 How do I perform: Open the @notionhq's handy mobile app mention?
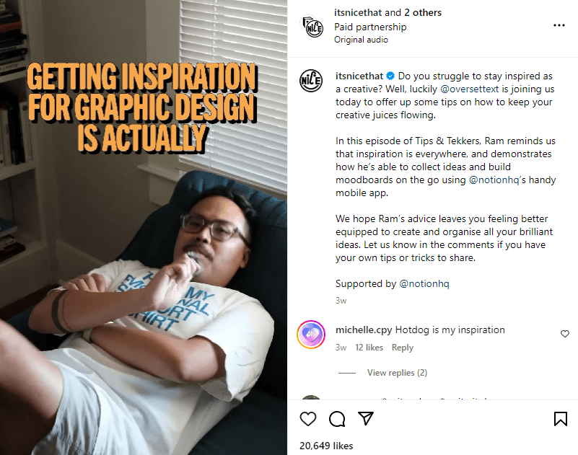click(494, 180)
